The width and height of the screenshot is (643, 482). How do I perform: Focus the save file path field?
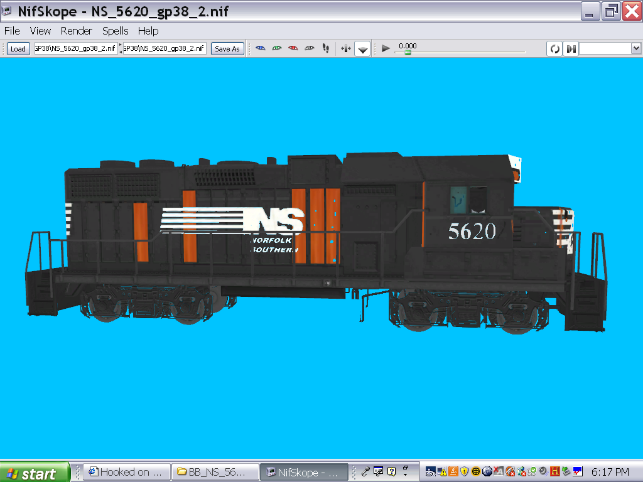tap(165, 48)
